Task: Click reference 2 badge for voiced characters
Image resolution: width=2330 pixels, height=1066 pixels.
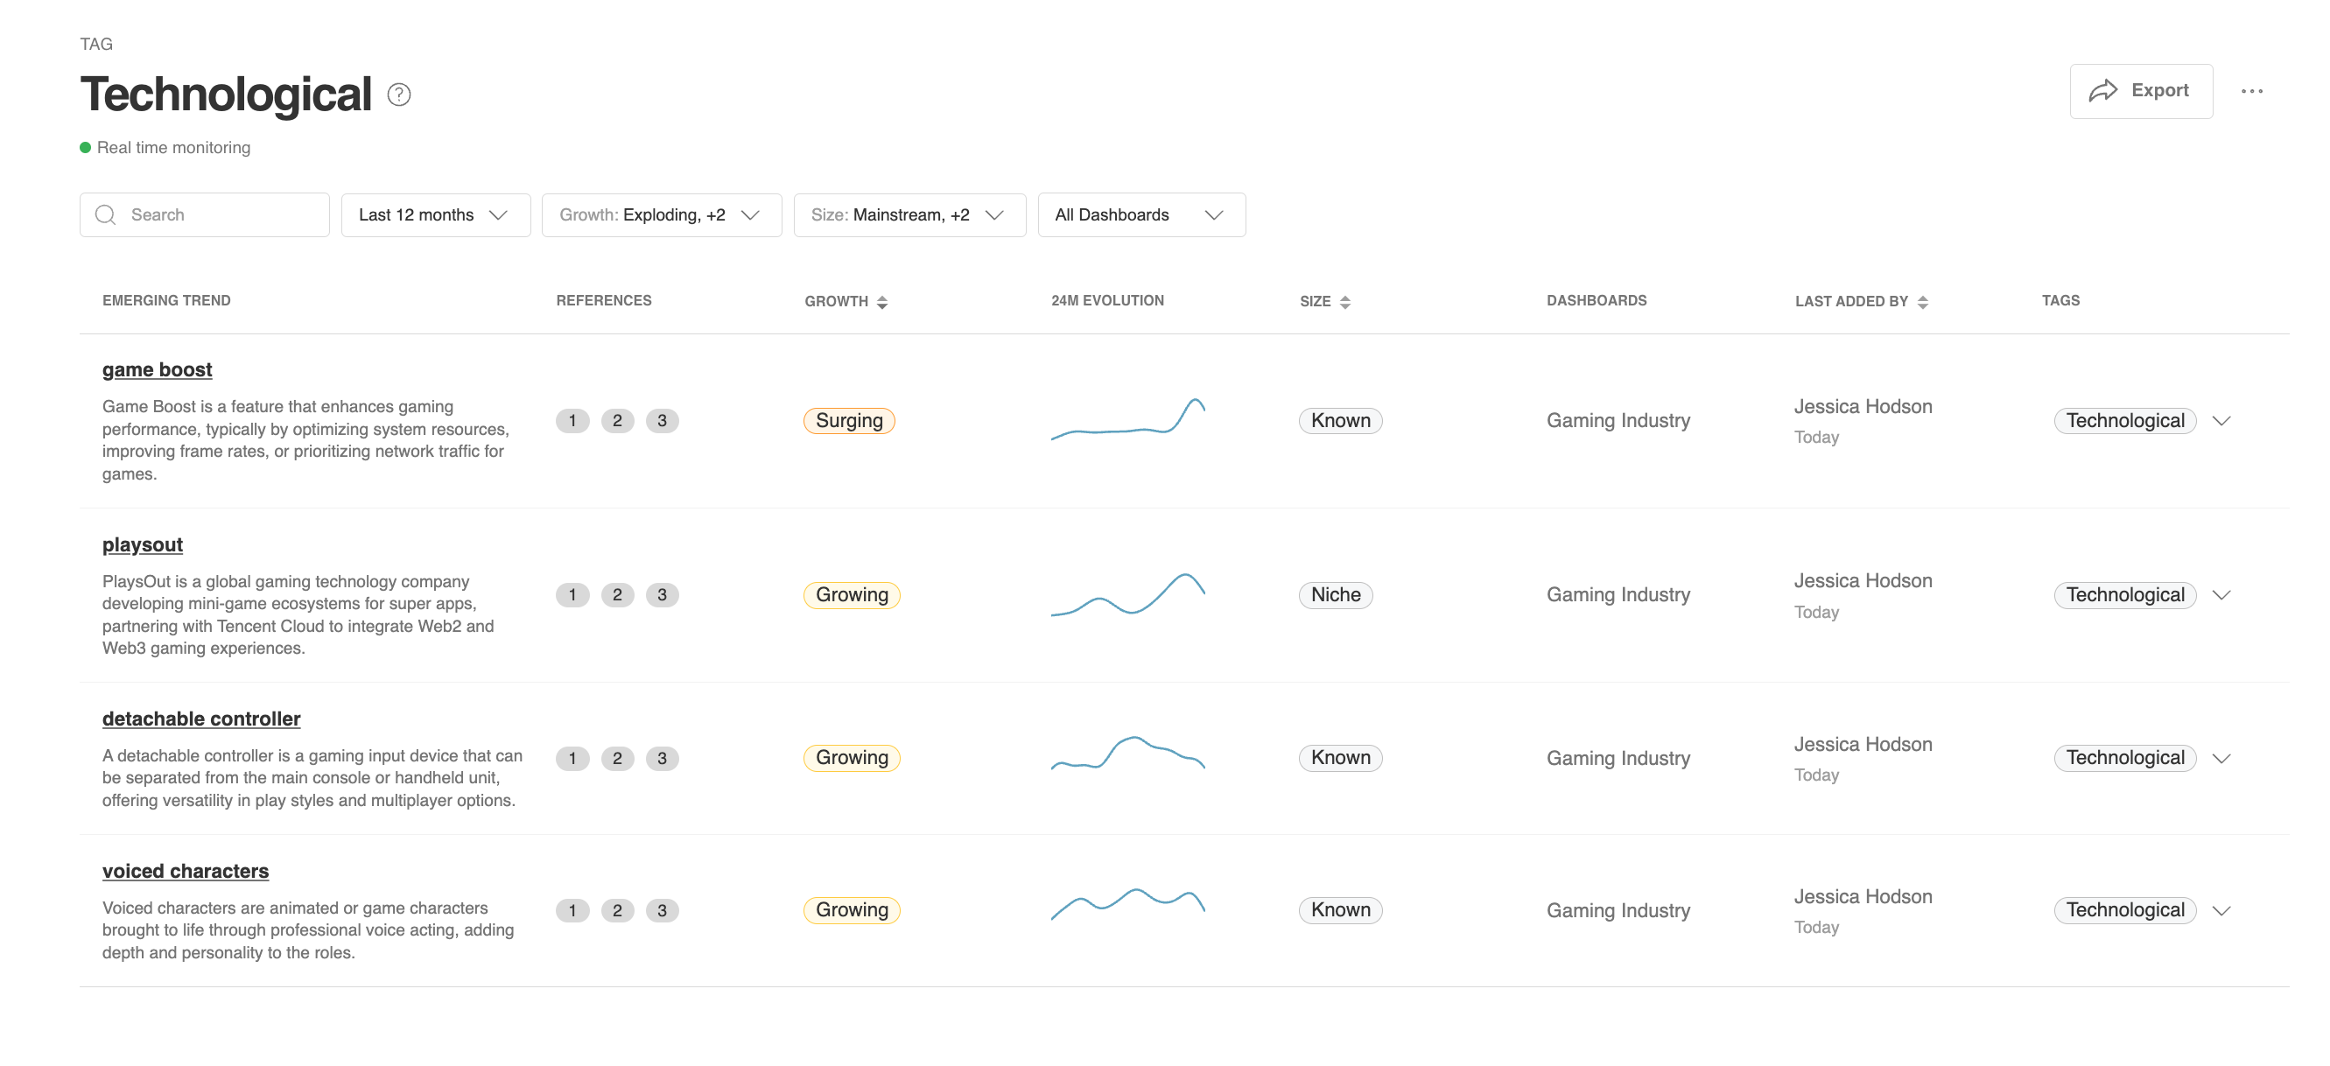Action: click(x=617, y=910)
